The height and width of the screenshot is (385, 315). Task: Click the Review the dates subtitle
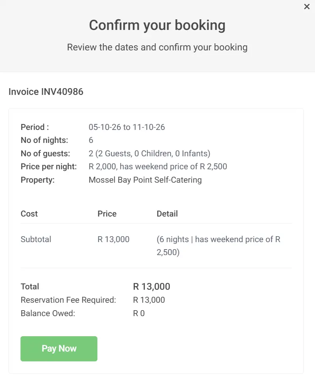[x=157, y=48]
